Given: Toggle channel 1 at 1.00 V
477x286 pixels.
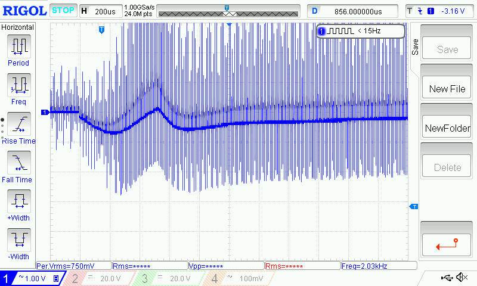Looking at the screenshot, I should tap(31, 278).
